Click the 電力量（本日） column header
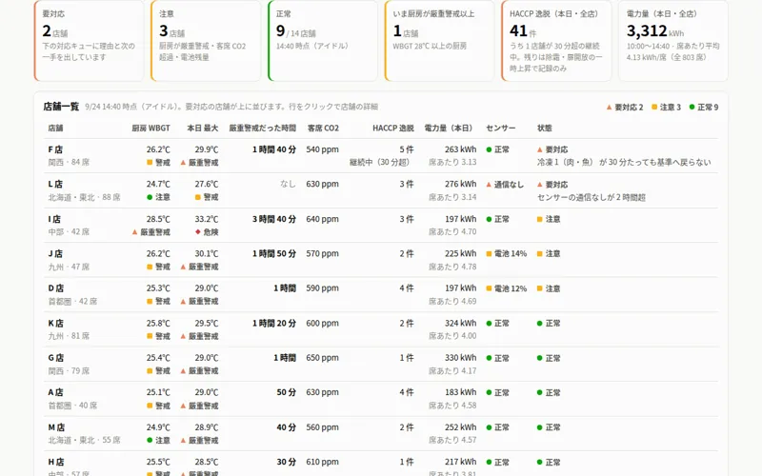Viewport: 762px width, 476px height. [x=448, y=129]
